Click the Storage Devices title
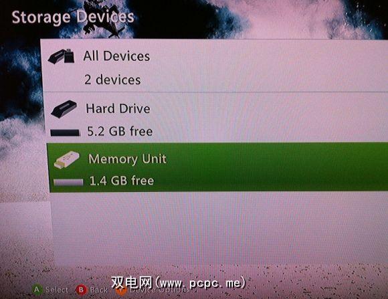 (73, 17)
